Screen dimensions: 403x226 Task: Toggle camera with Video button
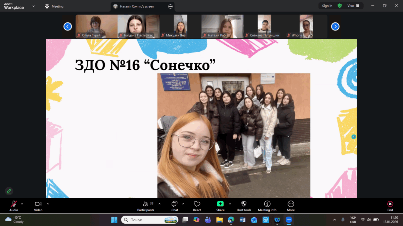click(38, 206)
